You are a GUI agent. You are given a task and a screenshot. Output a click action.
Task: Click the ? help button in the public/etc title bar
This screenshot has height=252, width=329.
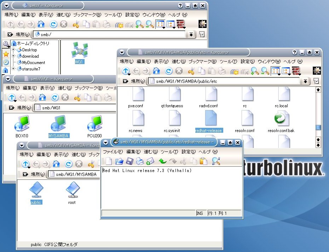[x=295, y=52]
